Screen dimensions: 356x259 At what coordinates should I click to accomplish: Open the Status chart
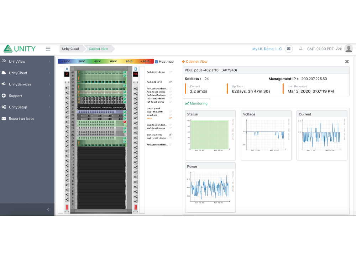[x=210, y=135]
